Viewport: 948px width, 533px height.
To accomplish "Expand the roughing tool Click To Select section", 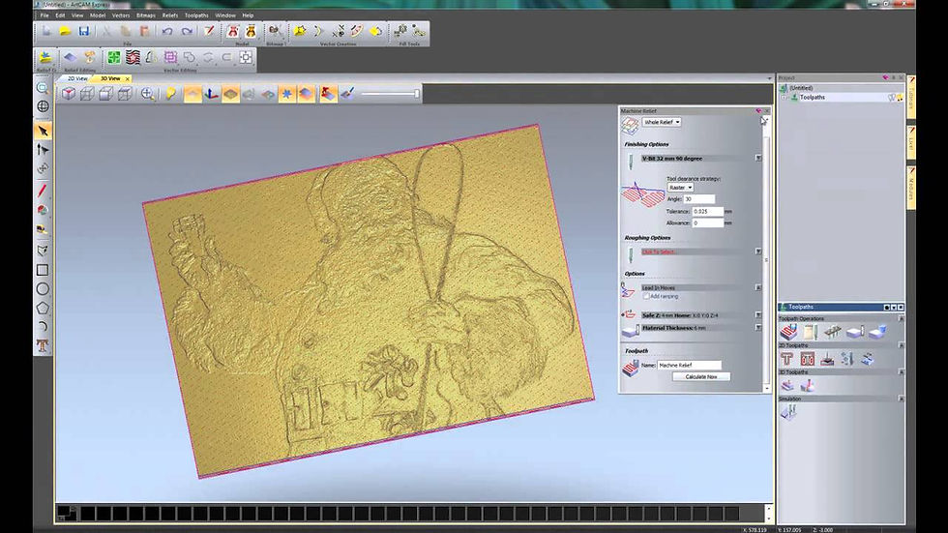I will tap(758, 252).
